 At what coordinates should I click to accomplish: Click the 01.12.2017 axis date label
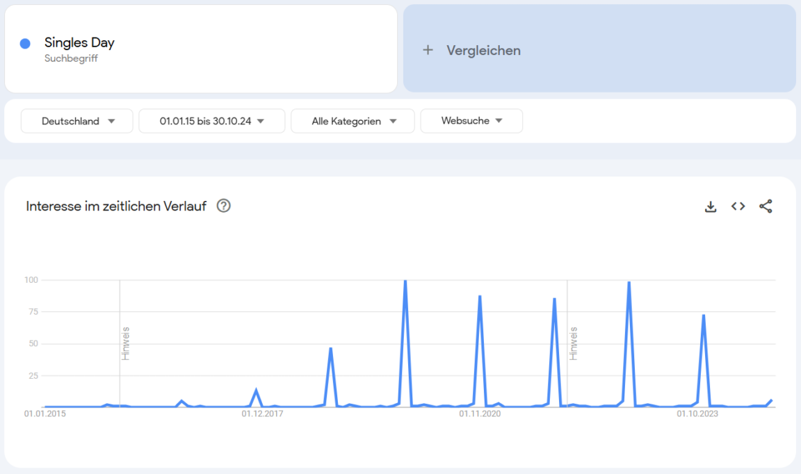[262, 414]
